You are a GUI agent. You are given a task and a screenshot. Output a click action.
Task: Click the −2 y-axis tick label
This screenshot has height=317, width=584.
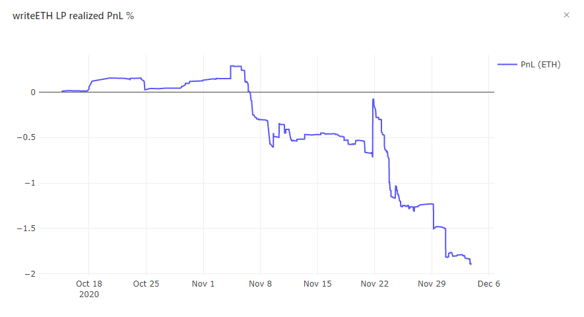tap(30, 273)
